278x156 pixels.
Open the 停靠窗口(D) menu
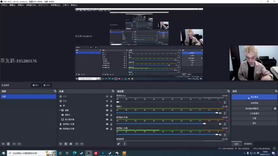tap(31, 5)
